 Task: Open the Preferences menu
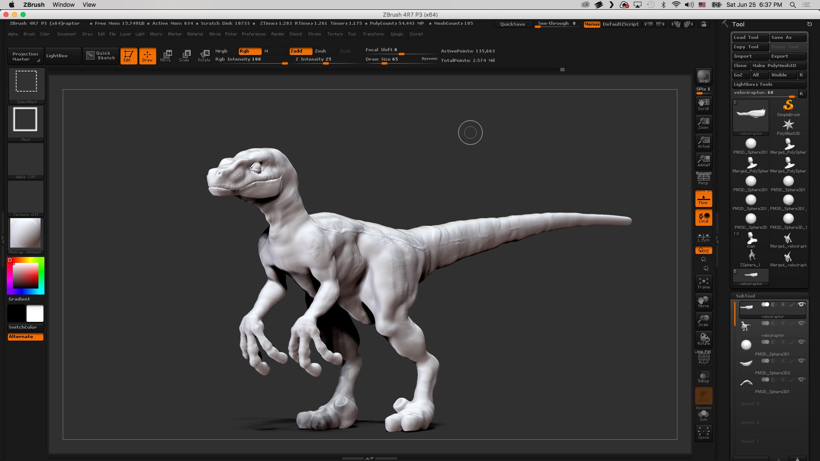click(254, 34)
